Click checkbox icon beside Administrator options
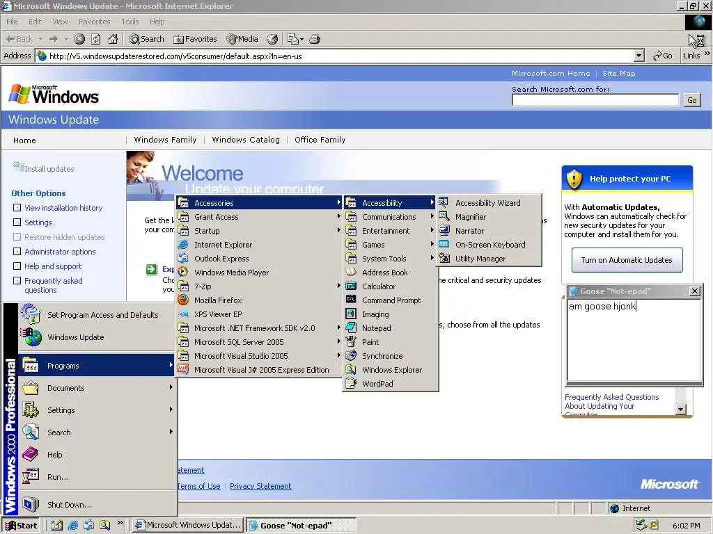 point(17,251)
